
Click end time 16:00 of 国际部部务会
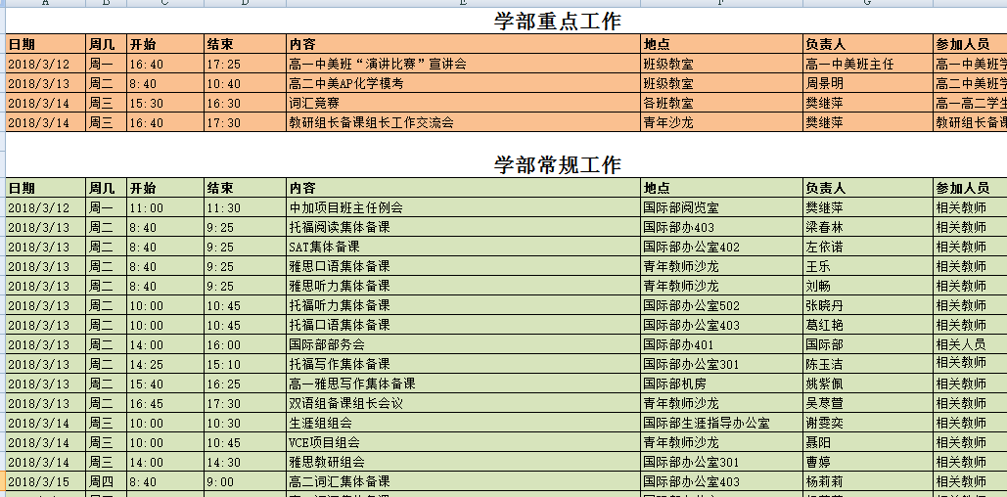246,344
